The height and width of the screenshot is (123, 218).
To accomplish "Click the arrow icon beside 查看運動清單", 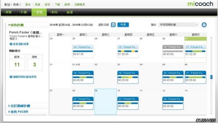I will coord(11,44).
